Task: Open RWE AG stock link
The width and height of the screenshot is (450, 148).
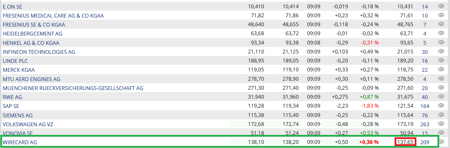Action: (x=12, y=97)
